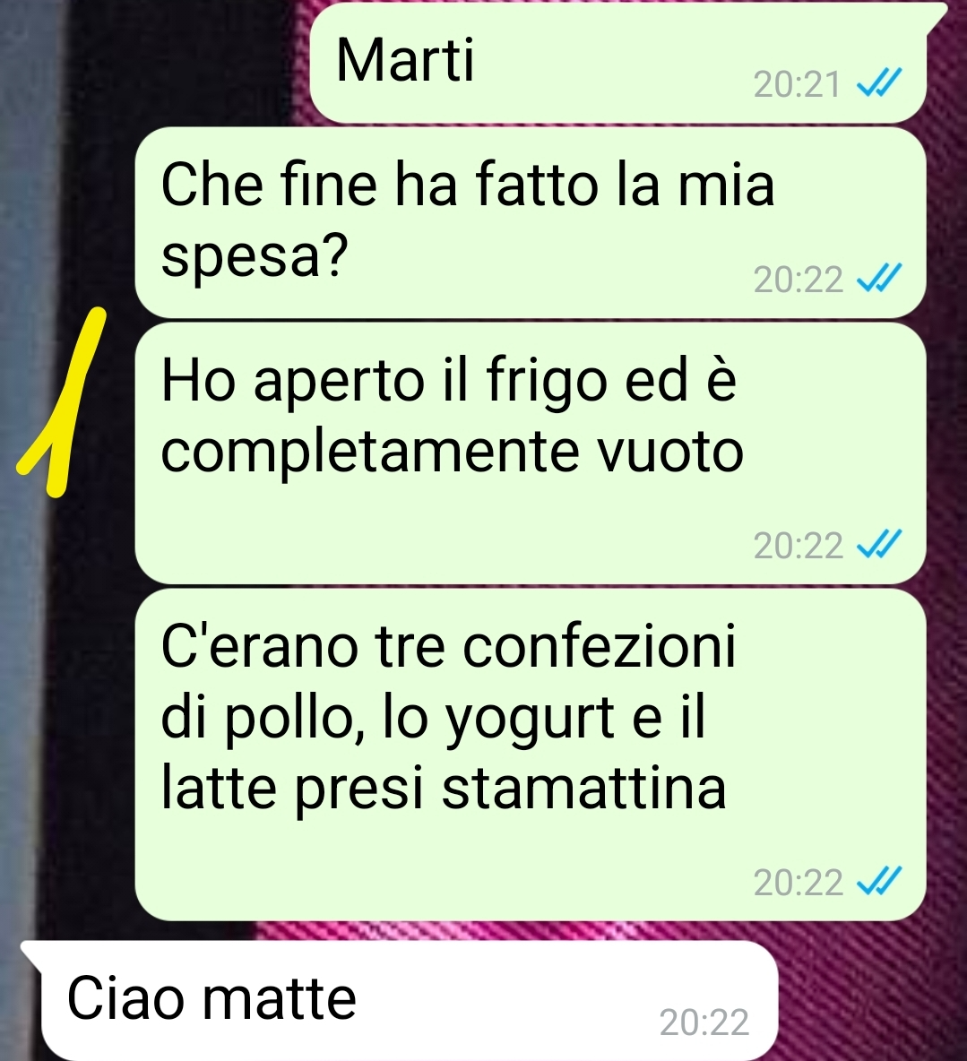
Task: Click read checkmarks on 'Marti' message
Action: [878, 84]
